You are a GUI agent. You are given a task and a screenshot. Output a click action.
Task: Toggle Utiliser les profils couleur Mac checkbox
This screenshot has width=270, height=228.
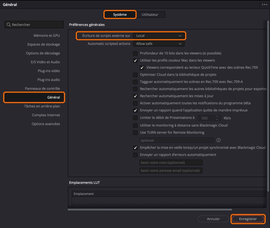tap(135, 61)
